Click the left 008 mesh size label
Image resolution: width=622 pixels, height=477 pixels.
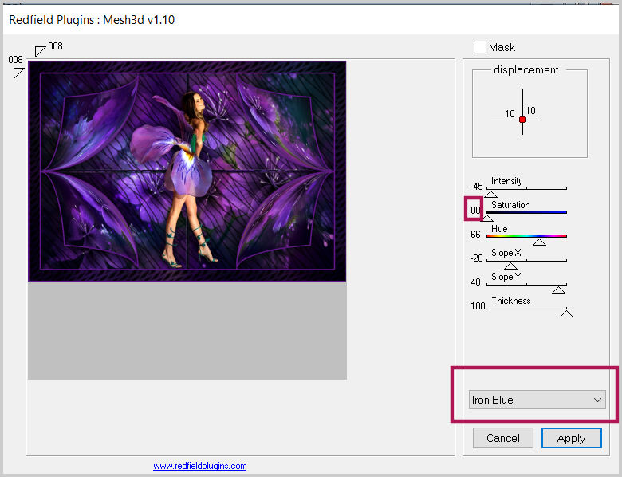point(15,60)
